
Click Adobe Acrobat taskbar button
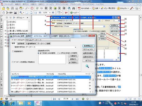coord(38,103)
